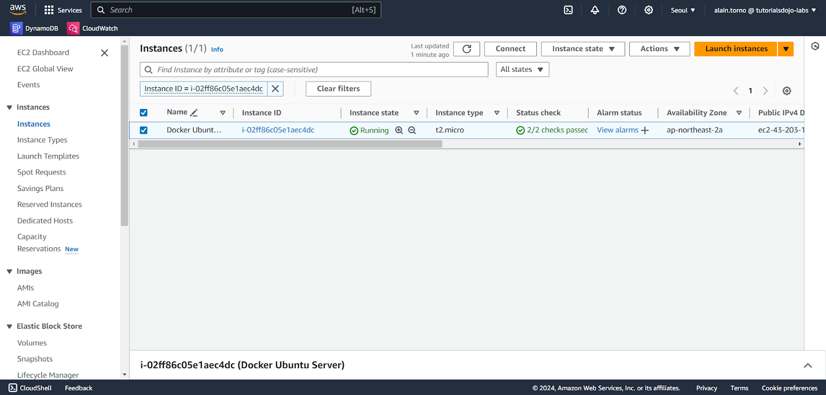Refresh the instances list
Image resolution: width=826 pixels, height=395 pixels.
click(x=467, y=49)
